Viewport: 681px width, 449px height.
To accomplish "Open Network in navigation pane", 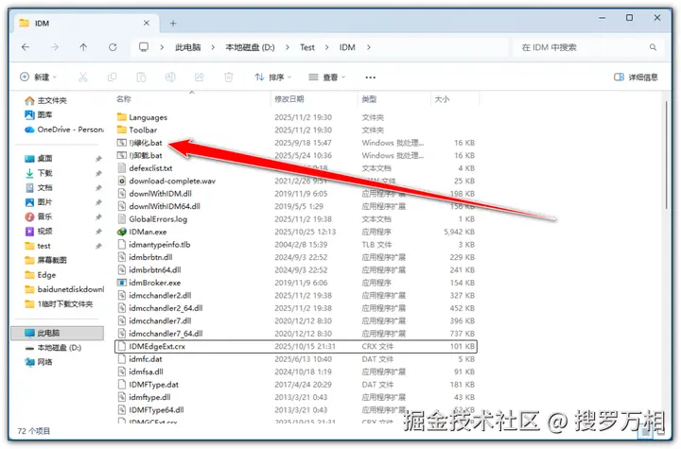I will click(39, 362).
